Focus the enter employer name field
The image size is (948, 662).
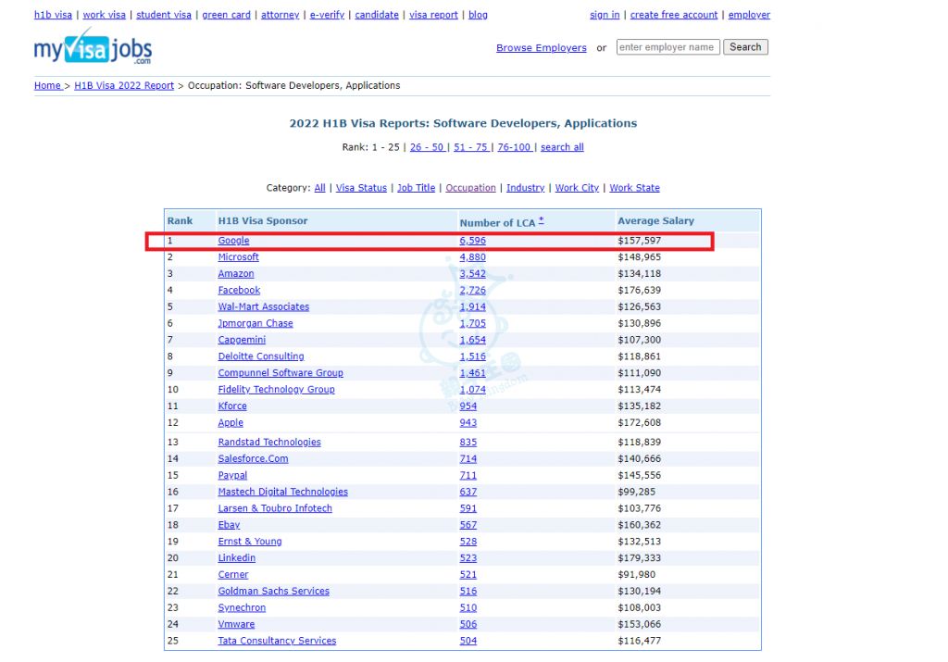click(668, 47)
